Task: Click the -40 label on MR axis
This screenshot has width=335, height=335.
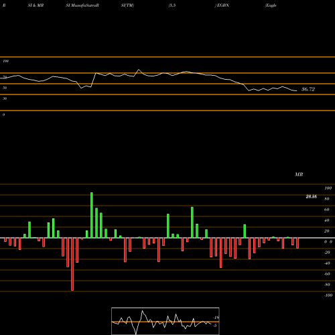Action: tap(327, 263)
